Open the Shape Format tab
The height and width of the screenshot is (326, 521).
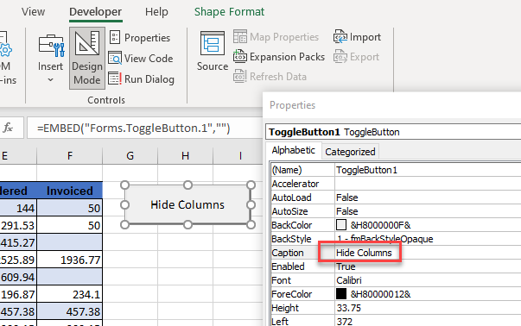[x=229, y=11]
